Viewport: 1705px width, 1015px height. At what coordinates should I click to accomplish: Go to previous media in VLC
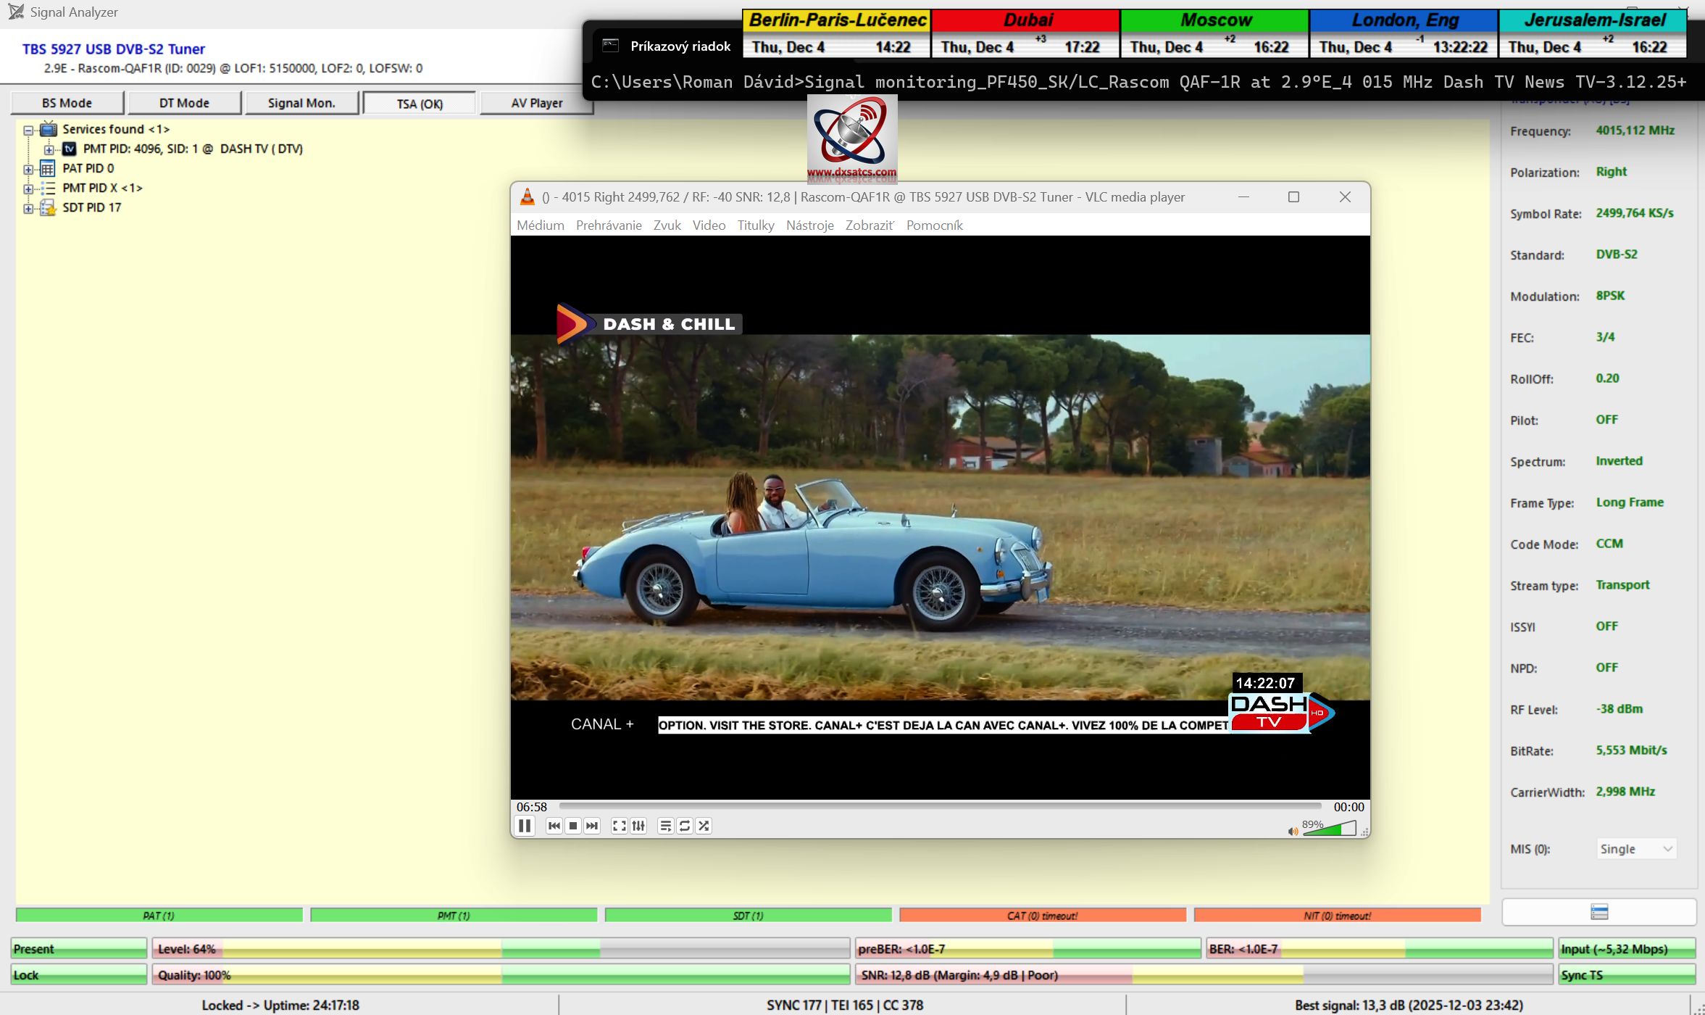tap(554, 826)
